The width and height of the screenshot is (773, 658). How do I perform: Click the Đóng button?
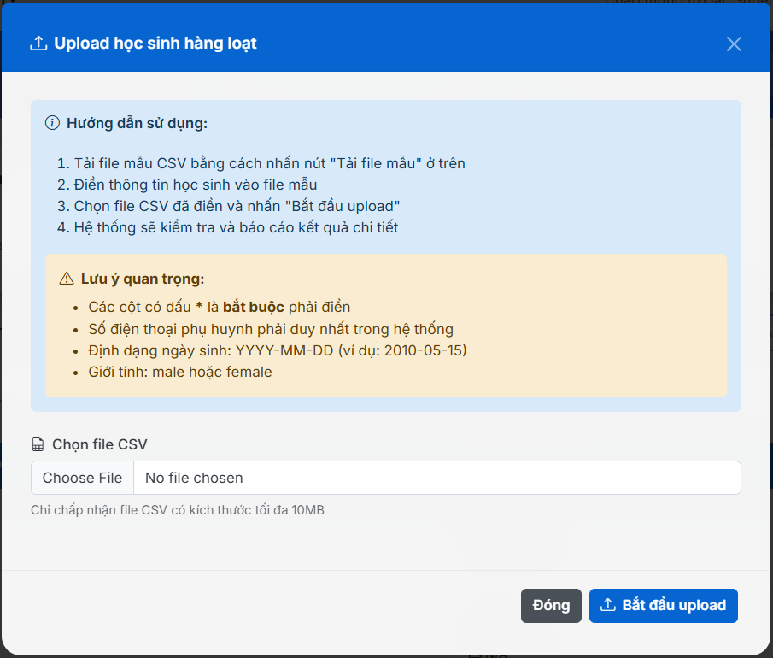coord(551,605)
